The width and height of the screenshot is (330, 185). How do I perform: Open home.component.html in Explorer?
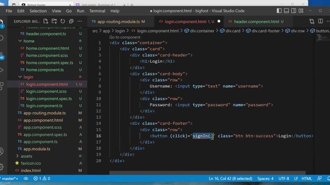(47, 48)
